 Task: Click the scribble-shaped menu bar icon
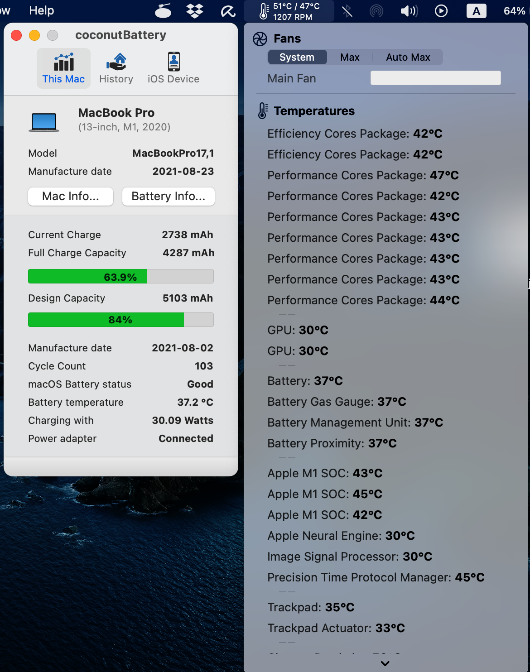(228, 11)
